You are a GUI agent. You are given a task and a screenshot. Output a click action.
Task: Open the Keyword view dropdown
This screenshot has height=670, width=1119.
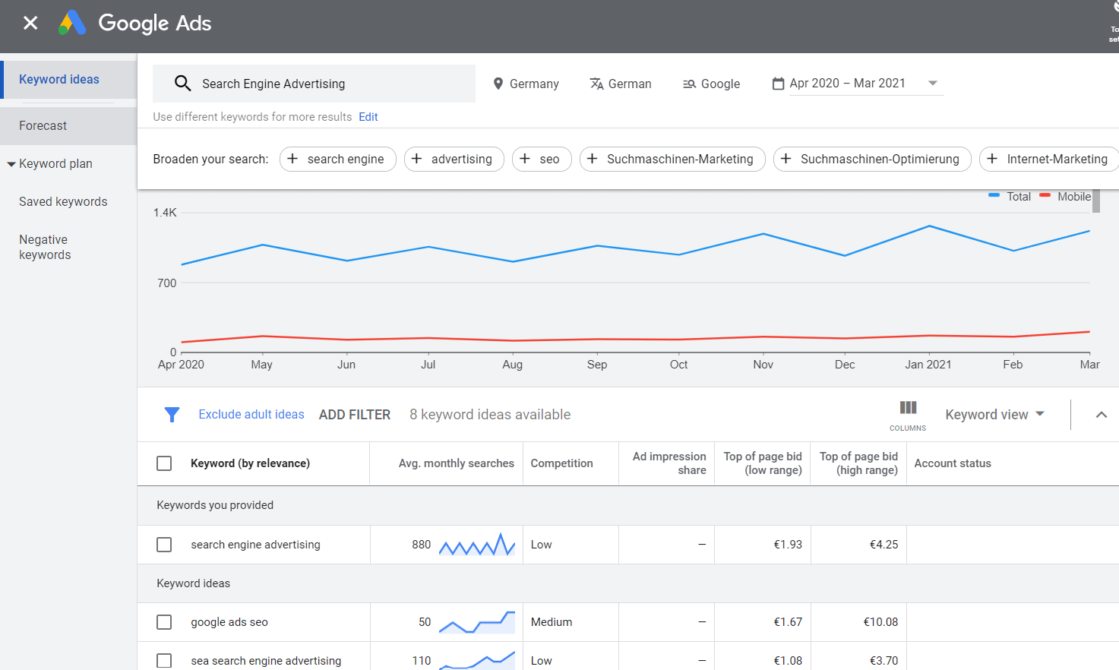click(995, 415)
